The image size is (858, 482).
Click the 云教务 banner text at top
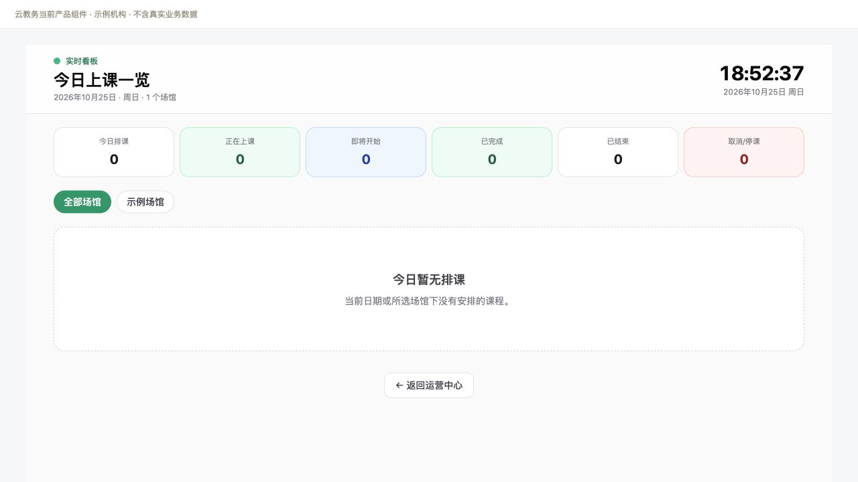[x=106, y=14]
